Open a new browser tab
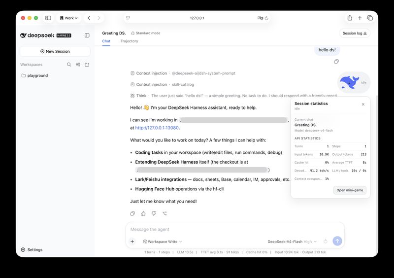Screen dimensions: 394x278 click(360, 18)
